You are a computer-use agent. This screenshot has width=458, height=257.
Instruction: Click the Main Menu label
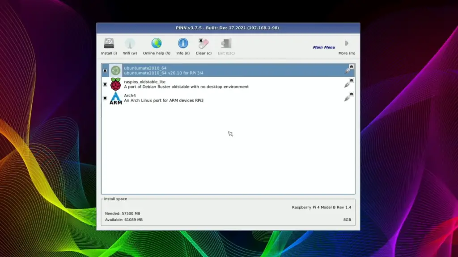pyautogui.click(x=324, y=47)
